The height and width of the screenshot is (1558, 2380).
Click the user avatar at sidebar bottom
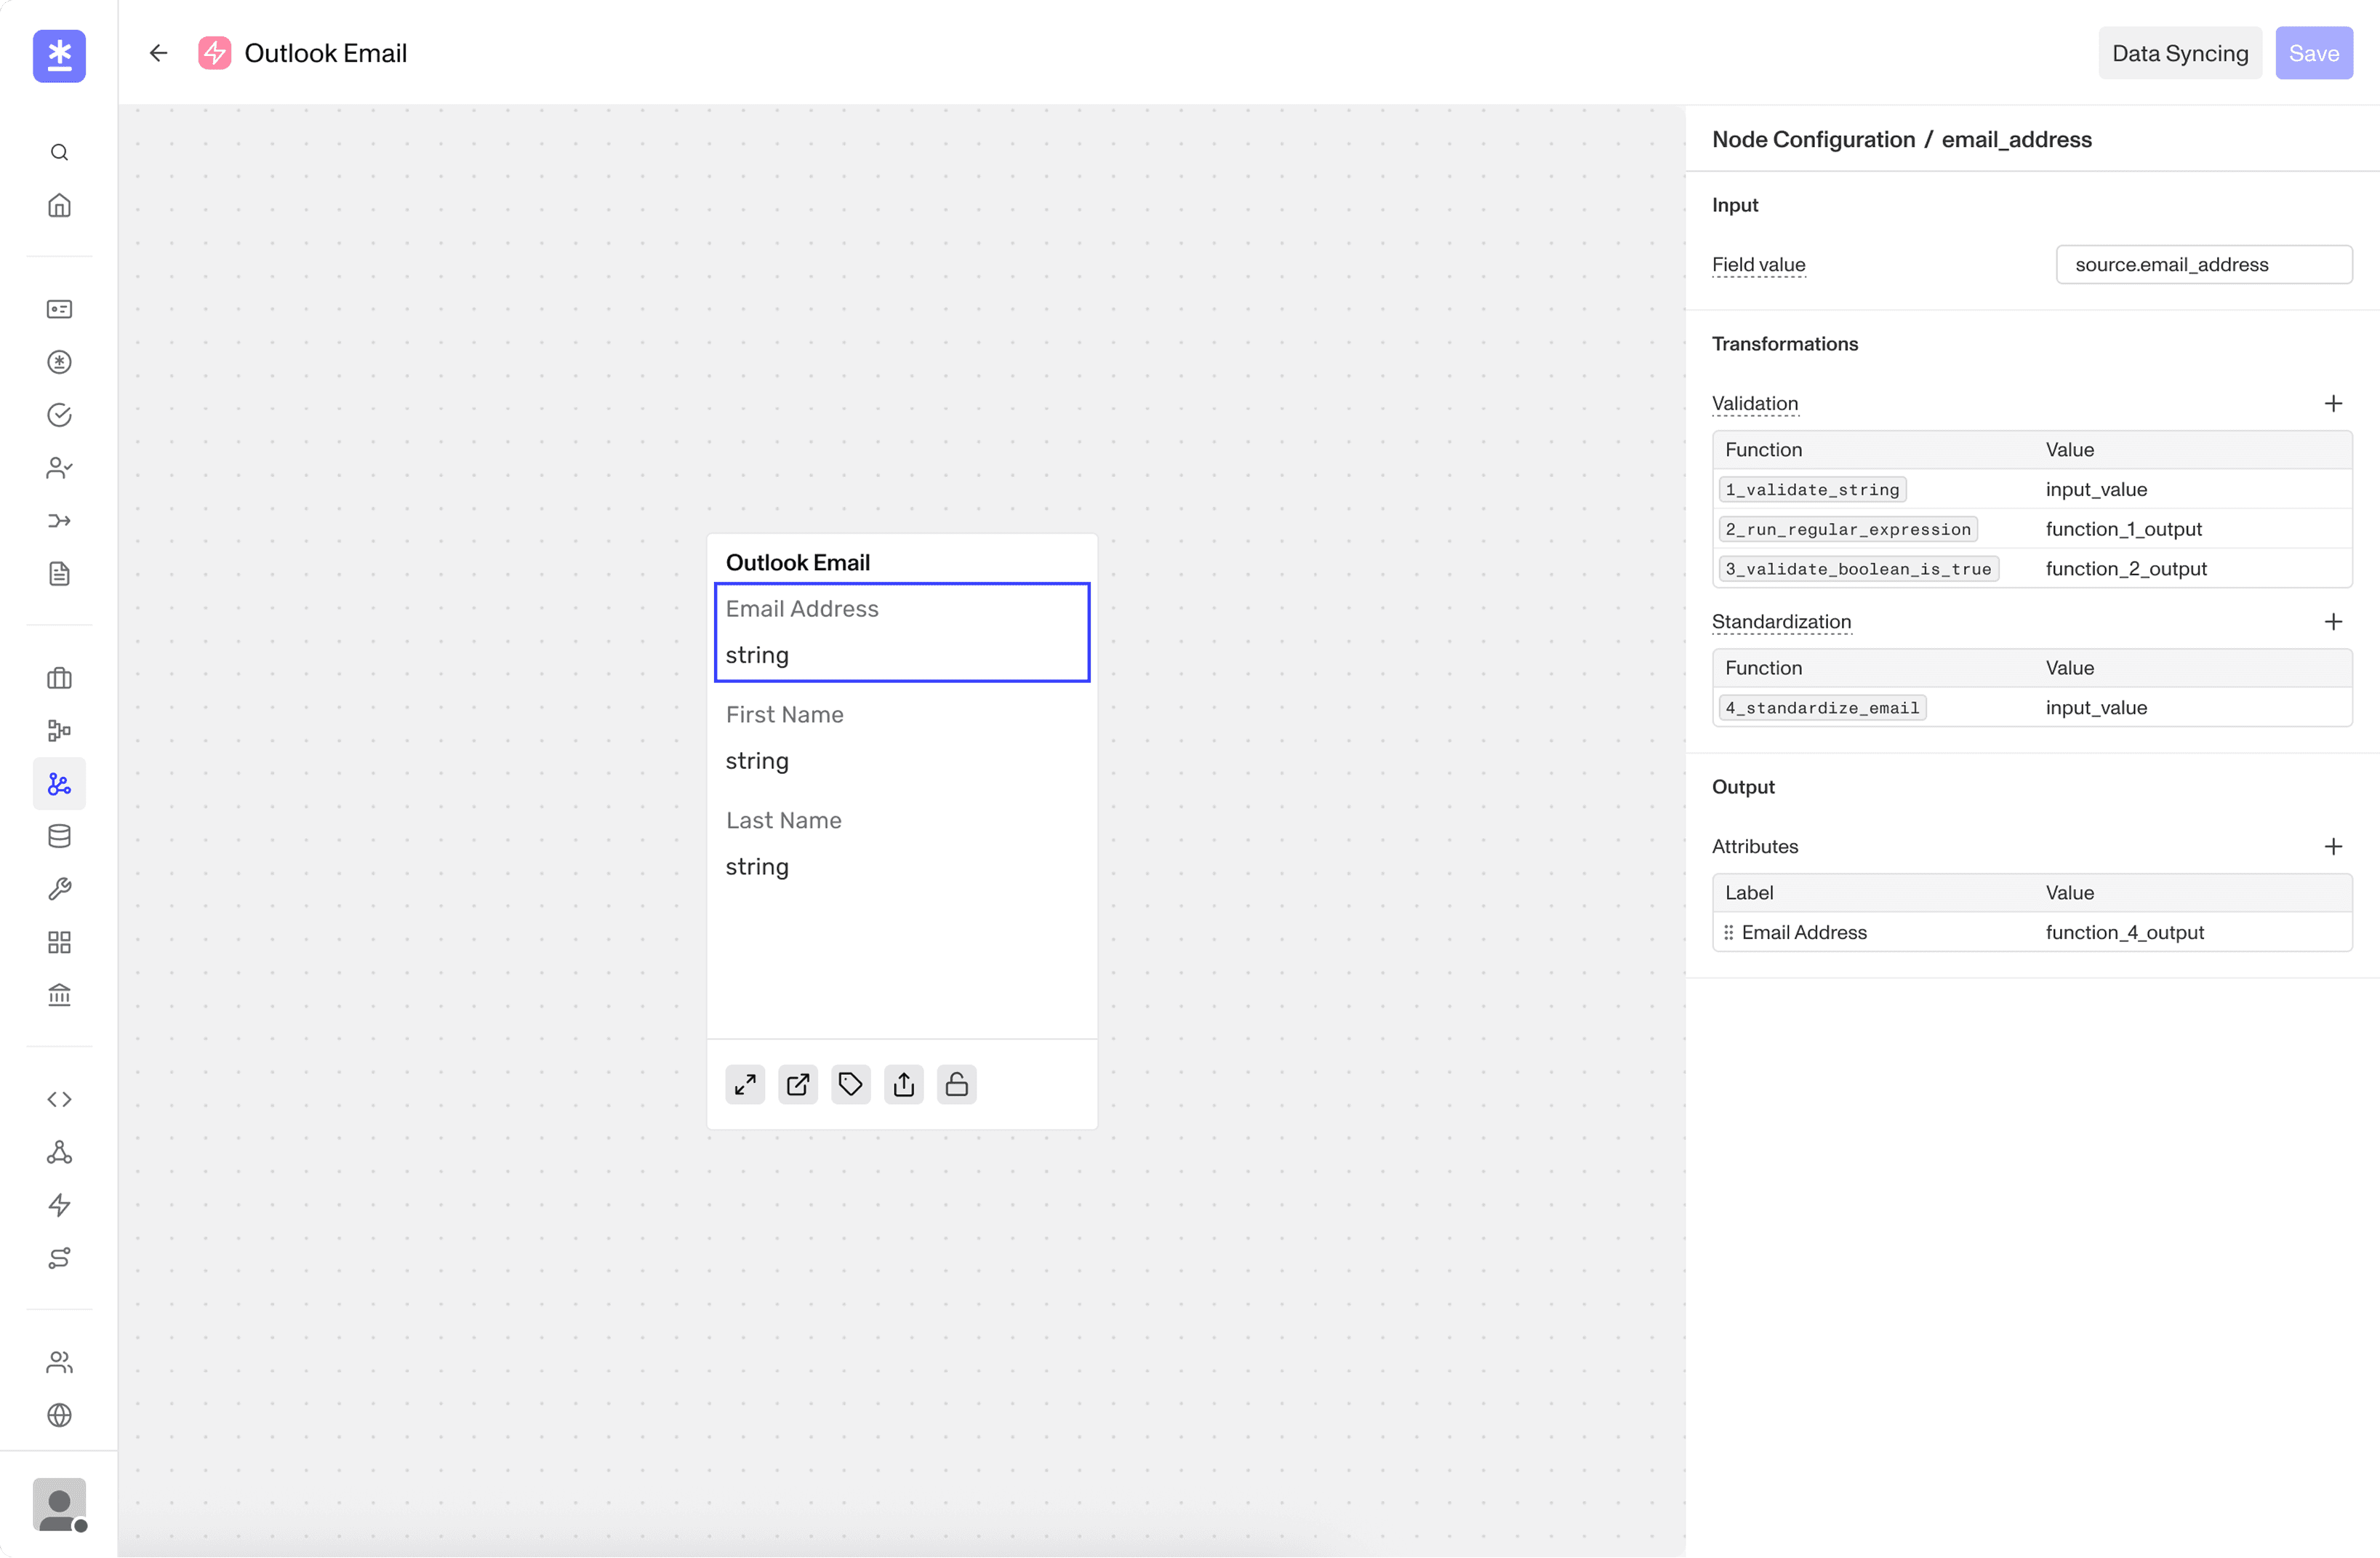[59, 1504]
